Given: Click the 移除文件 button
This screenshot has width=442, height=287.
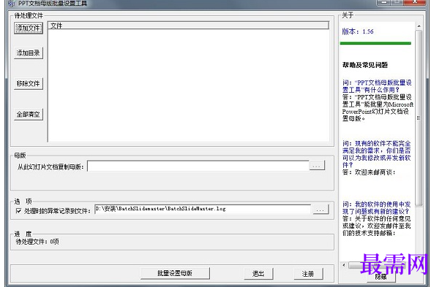Looking at the screenshot, I should click(x=29, y=83).
